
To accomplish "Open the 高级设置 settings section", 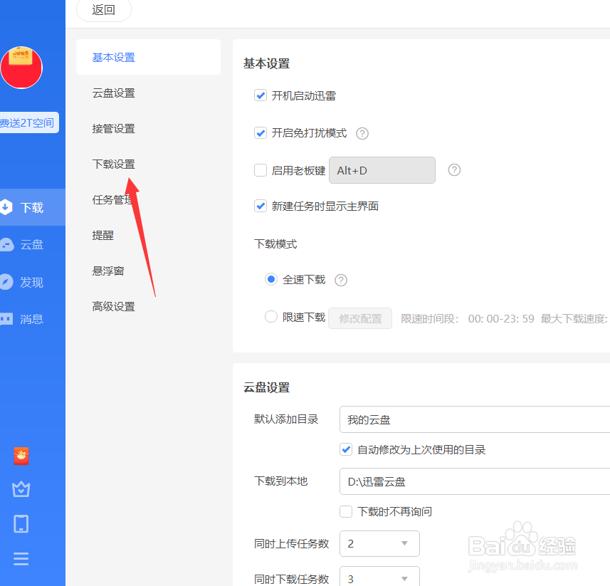I will [x=113, y=306].
